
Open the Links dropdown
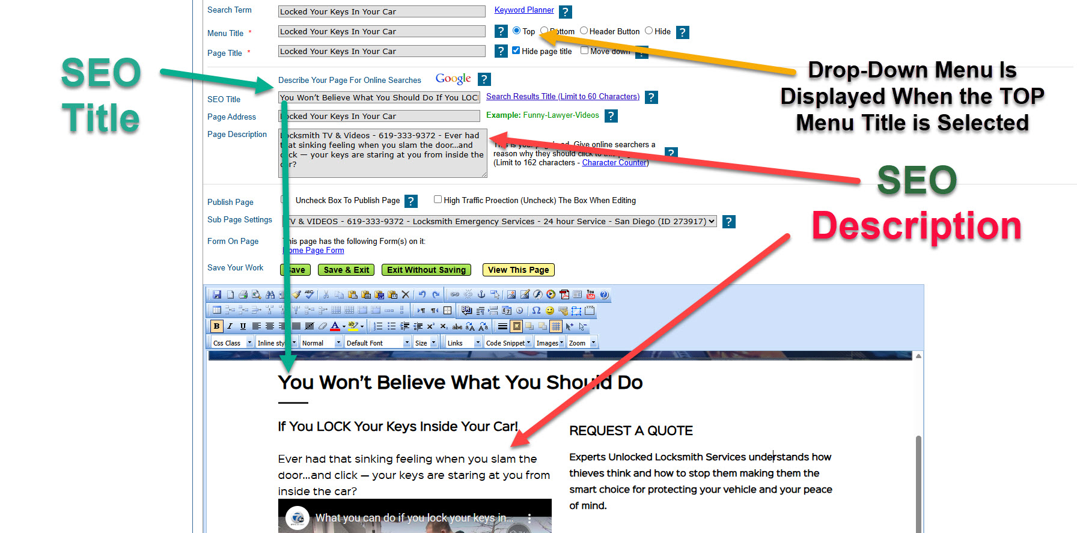(464, 343)
